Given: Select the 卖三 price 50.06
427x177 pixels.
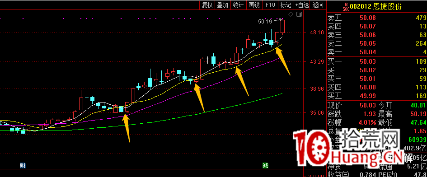Looking at the screenshot, I should [368, 35].
